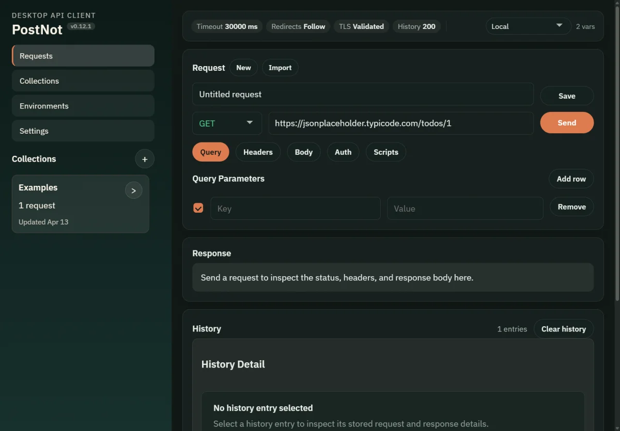This screenshot has width=620, height=431.
Task: Click the Untitled request name field
Action: coord(363,94)
